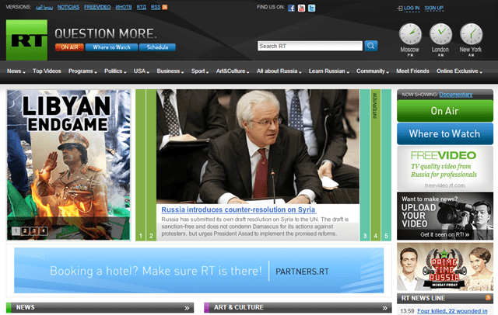Select slide 3 tab in main carousel
The width and height of the screenshot is (498, 315).
pos(365,165)
